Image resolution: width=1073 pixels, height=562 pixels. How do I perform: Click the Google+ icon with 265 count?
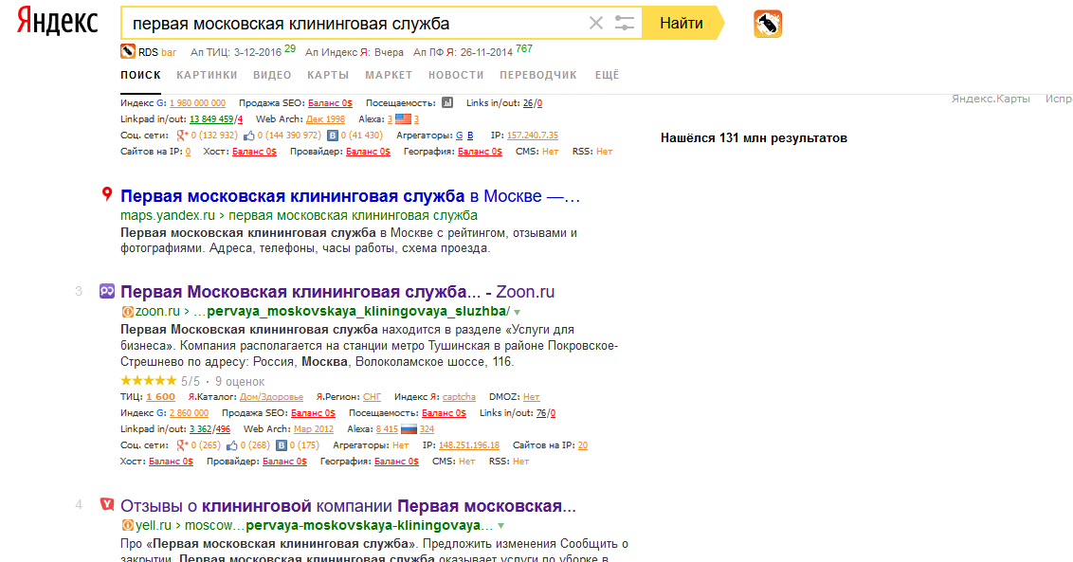pyautogui.click(x=182, y=445)
